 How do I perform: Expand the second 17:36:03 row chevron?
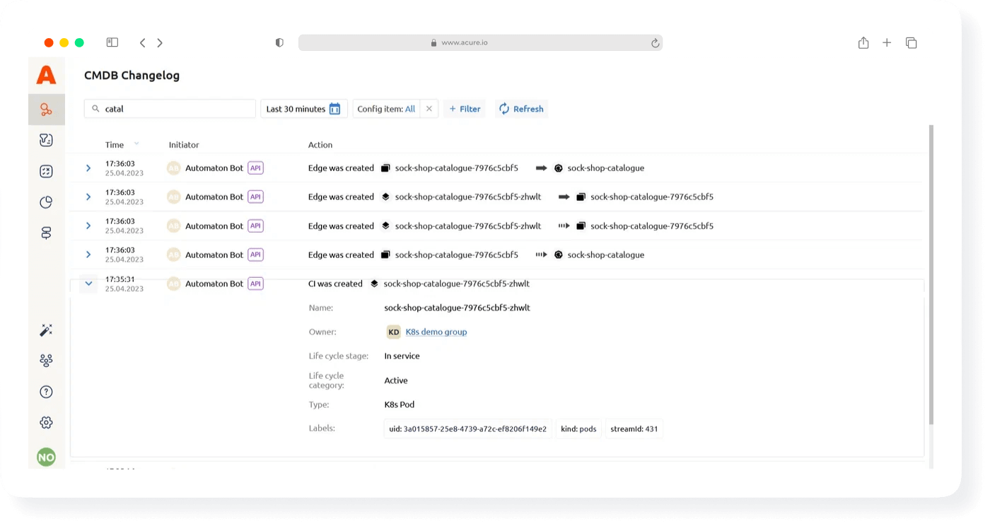pos(88,197)
